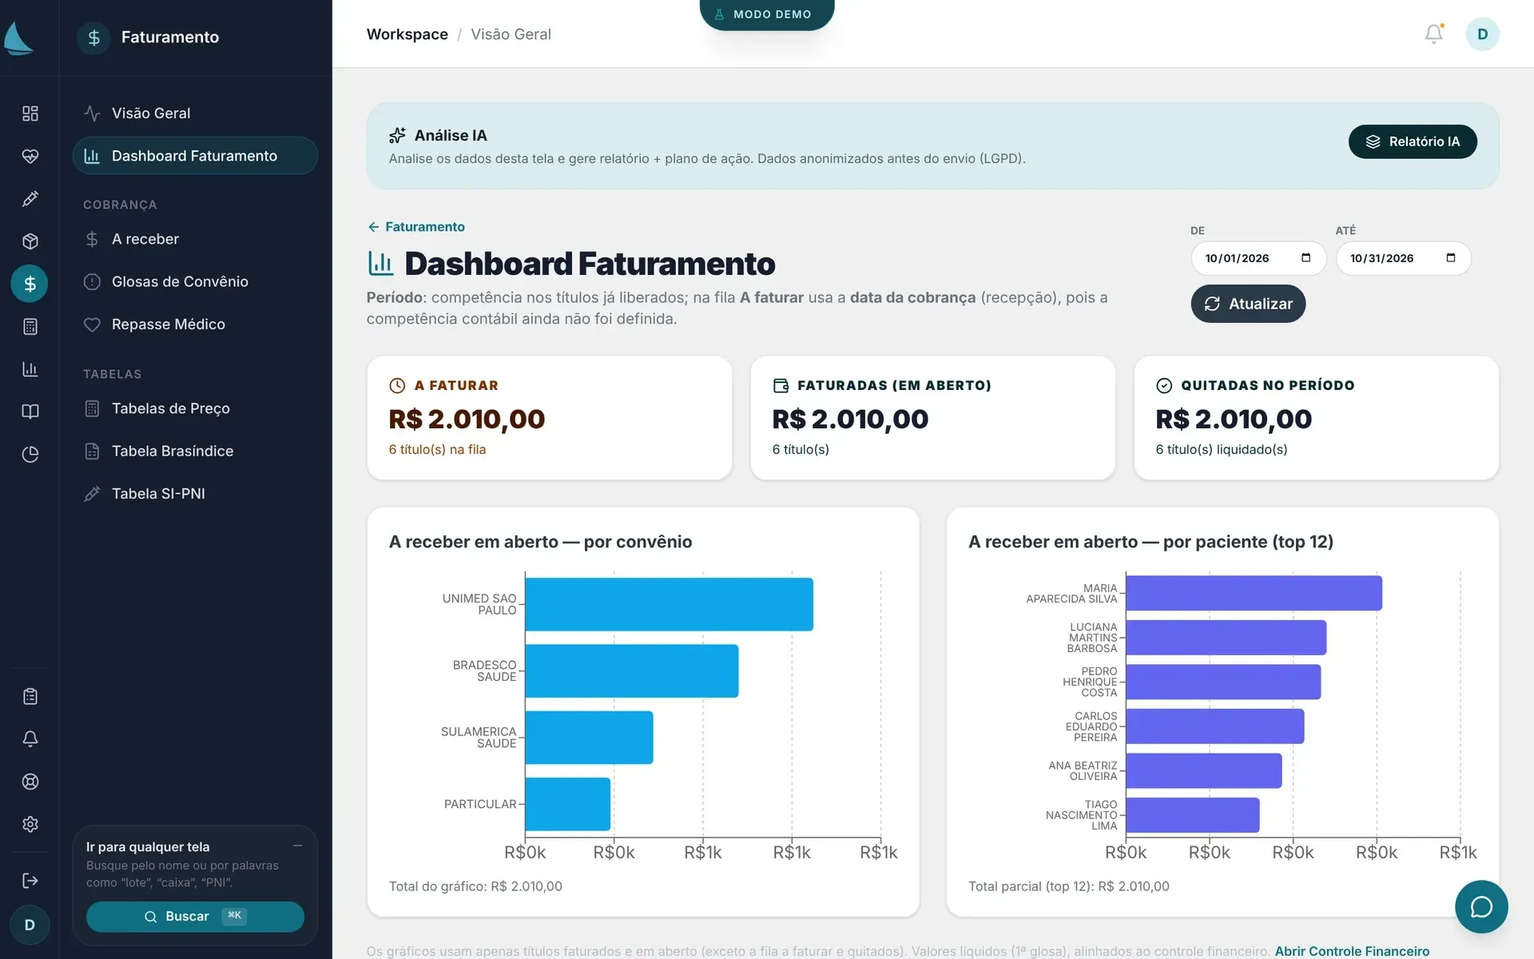Click the FATURADAS (EM ABERTO) card

[x=932, y=418]
